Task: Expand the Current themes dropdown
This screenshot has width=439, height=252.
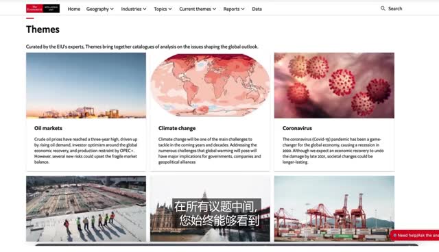Action: pos(198,9)
